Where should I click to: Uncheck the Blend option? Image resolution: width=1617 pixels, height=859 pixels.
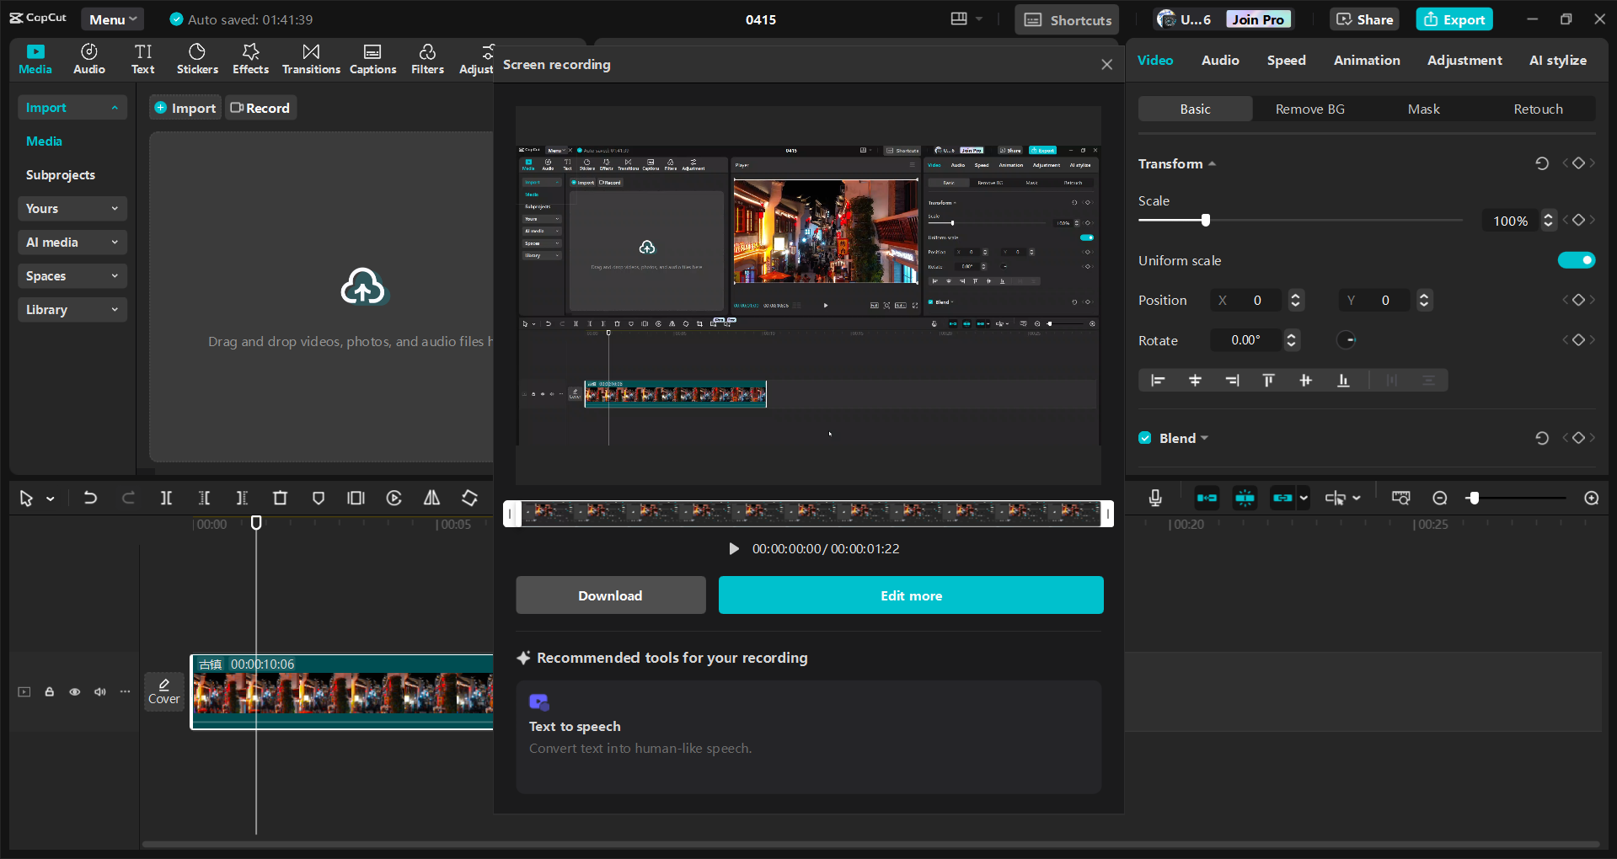coord(1144,438)
